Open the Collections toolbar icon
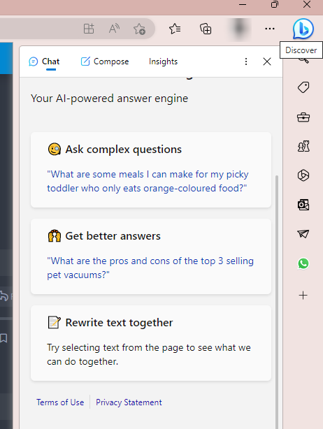Image resolution: width=323 pixels, height=429 pixels. 206,29
